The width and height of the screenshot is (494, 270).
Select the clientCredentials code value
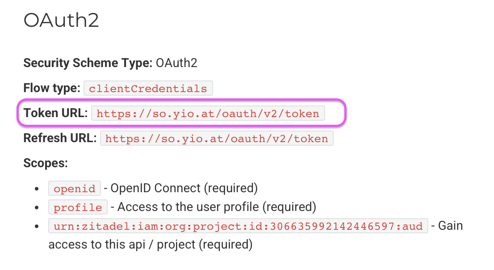tap(148, 89)
